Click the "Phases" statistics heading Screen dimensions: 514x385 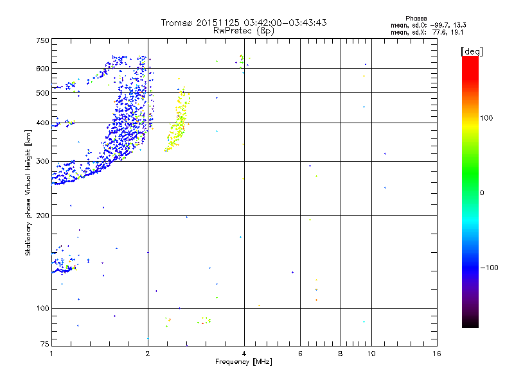click(x=416, y=19)
